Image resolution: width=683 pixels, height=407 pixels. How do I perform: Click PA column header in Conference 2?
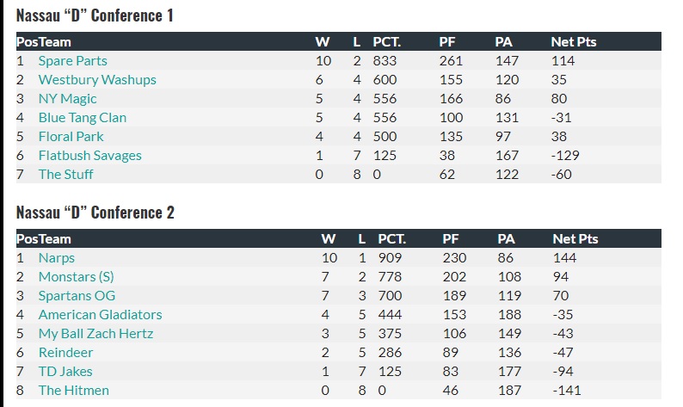(x=506, y=239)
